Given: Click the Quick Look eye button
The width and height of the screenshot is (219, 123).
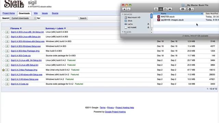Looking at the screenshot, I should click(x=183, y=9).
